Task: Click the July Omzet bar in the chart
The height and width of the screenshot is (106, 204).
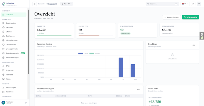Action: tap(121, 67)
